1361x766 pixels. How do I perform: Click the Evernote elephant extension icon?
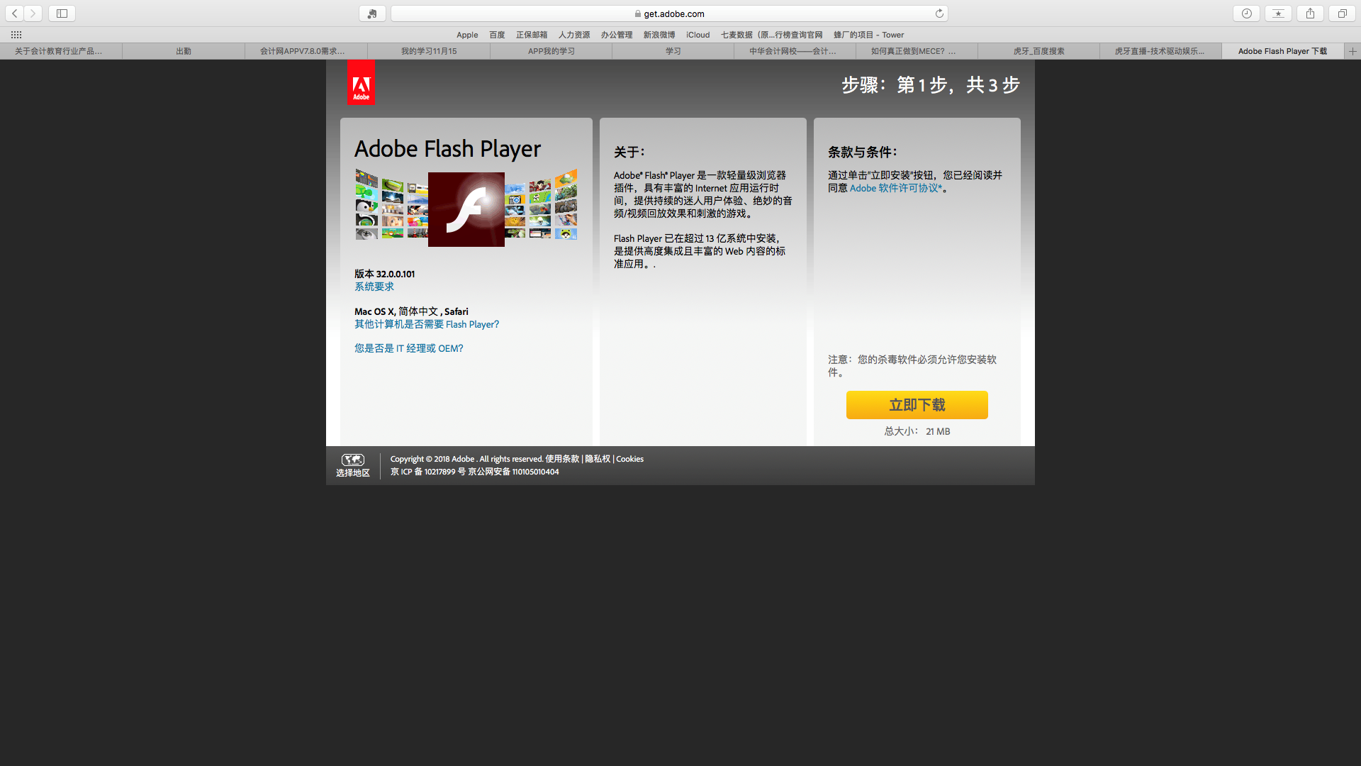[372, 13]
